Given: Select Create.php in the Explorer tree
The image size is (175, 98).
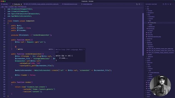Looking at the screenshot, I should point(153,23).
